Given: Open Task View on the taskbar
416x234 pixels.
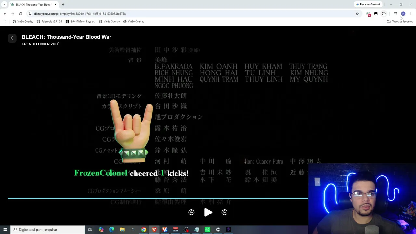Looking at the screenshot, I should pos(90,230).
